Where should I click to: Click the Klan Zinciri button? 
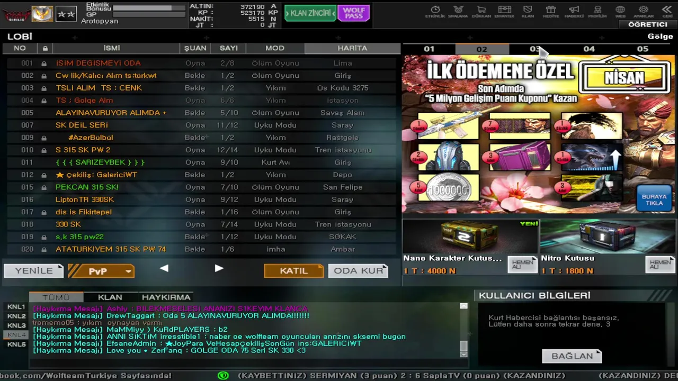click(310, 13)
